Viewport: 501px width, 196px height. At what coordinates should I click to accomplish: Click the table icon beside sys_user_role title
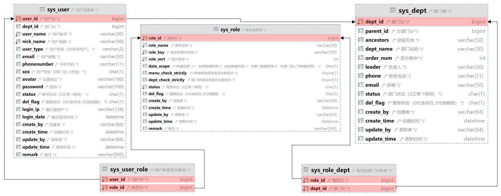pyautogui.click(x=105, y=169)
